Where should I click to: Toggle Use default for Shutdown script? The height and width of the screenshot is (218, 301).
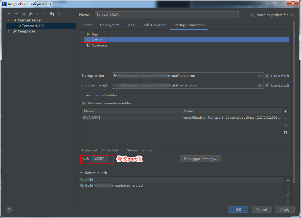267,85
